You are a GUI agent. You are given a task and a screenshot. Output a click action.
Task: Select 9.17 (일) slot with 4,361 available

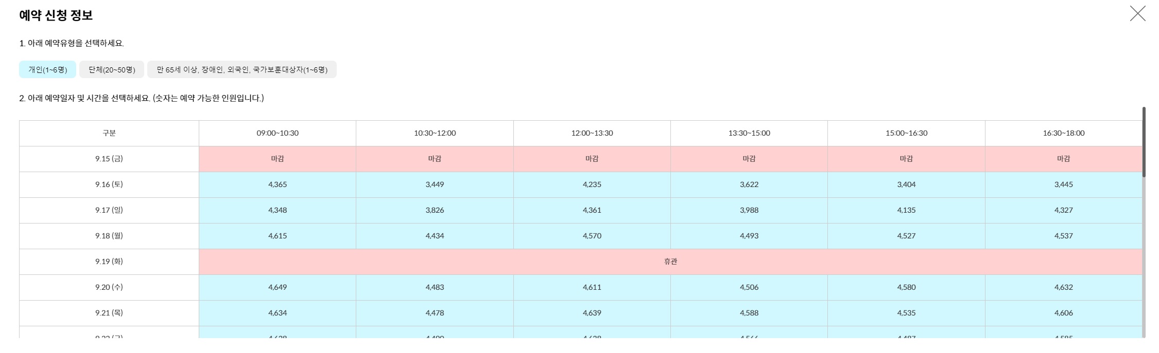592,210
